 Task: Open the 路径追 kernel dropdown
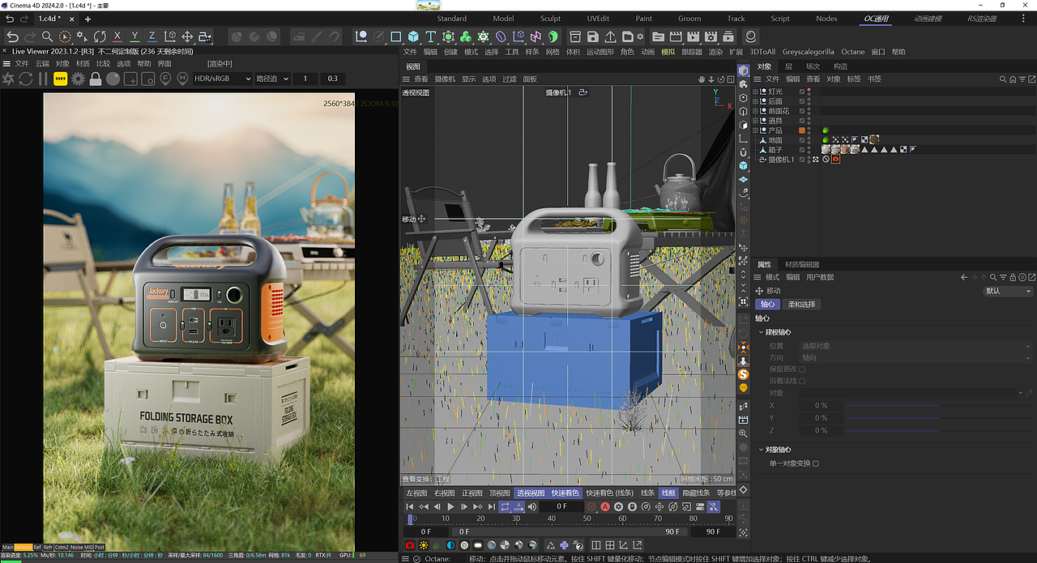271,79
